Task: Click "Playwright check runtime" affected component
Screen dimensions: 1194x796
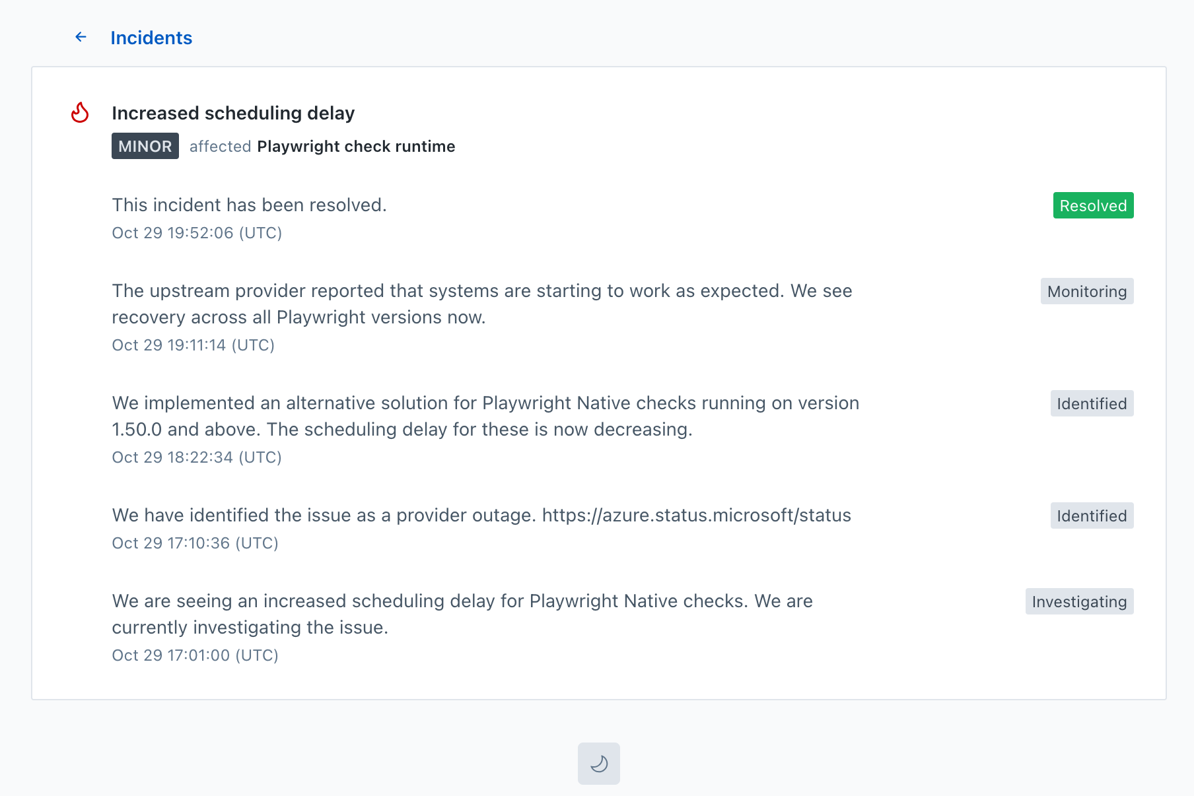Action: click(x=356, y=147)
